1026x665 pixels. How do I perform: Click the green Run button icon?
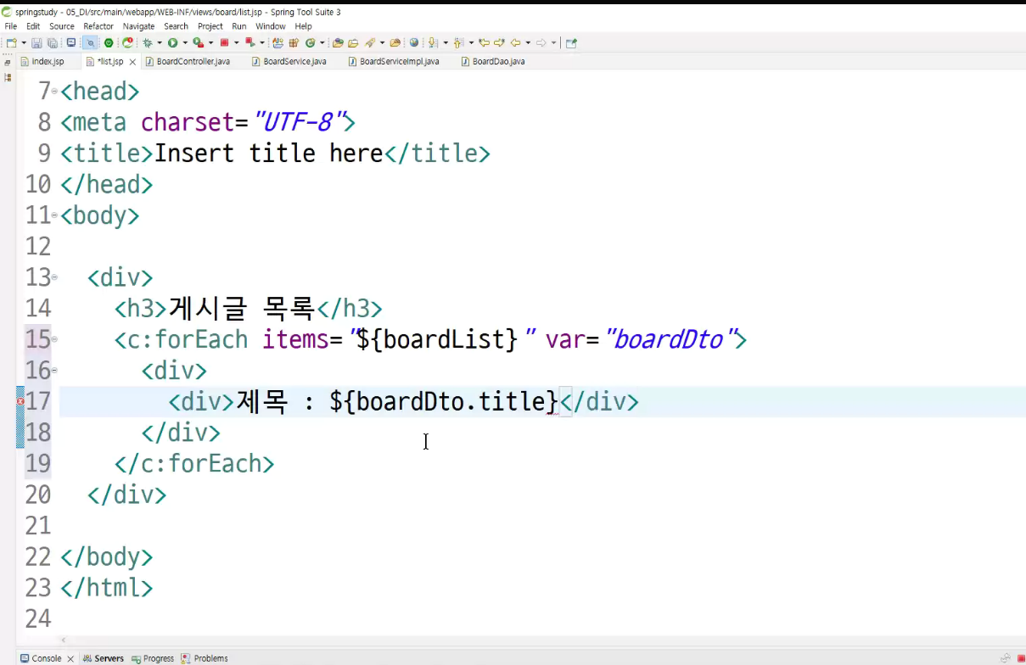coord(172,42)
